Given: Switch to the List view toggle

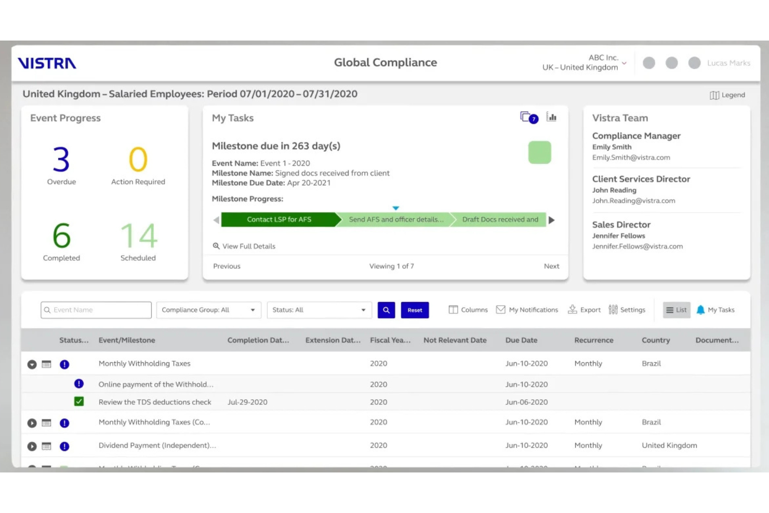Looking at the screenshot, I should coord(677,310).
